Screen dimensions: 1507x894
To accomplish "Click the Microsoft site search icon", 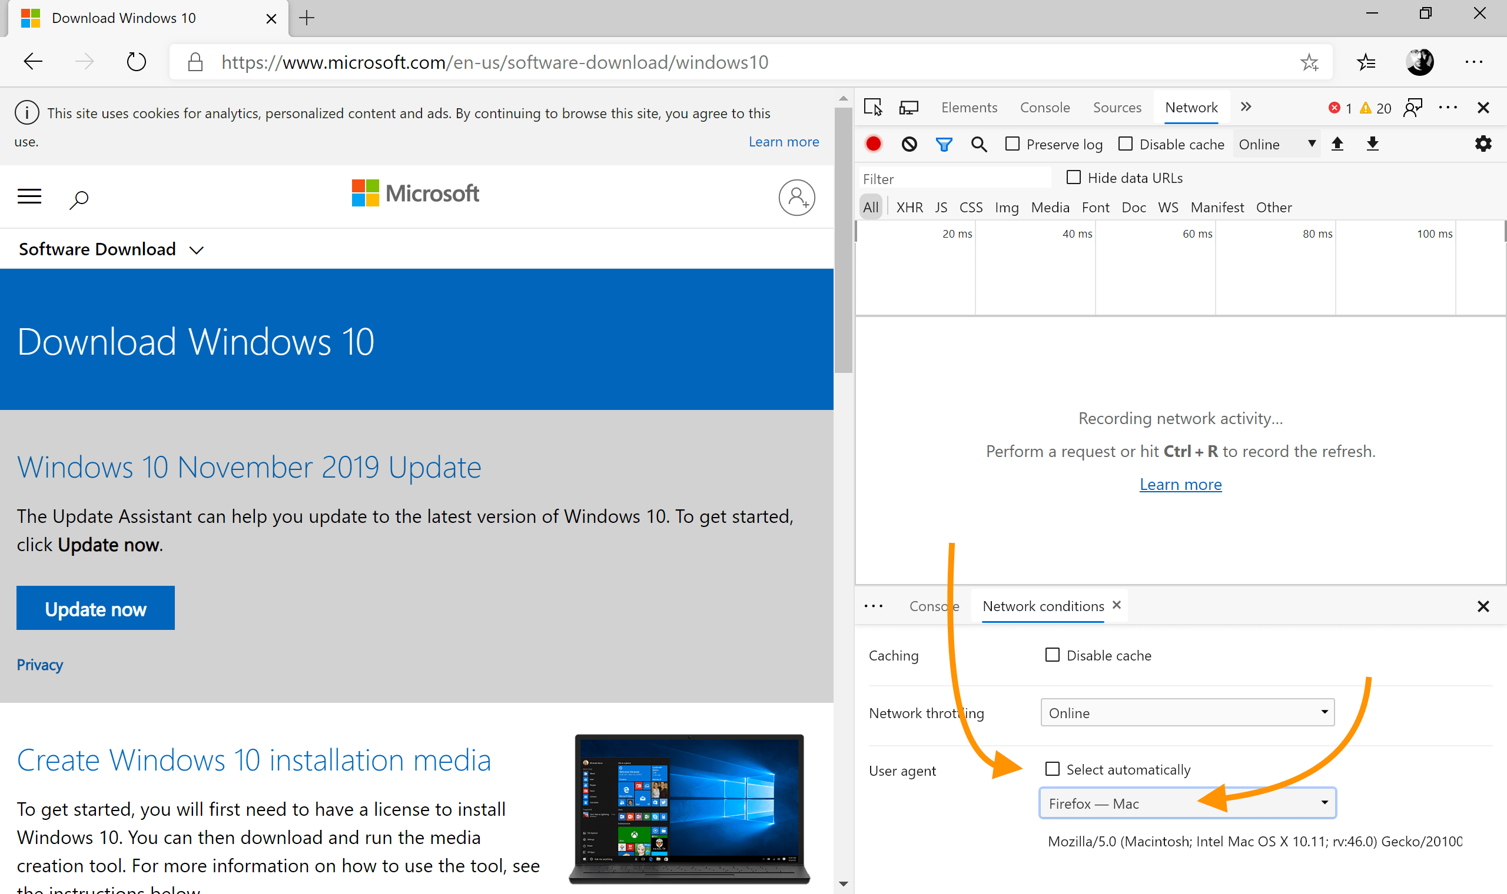I will tap(79, 199).
